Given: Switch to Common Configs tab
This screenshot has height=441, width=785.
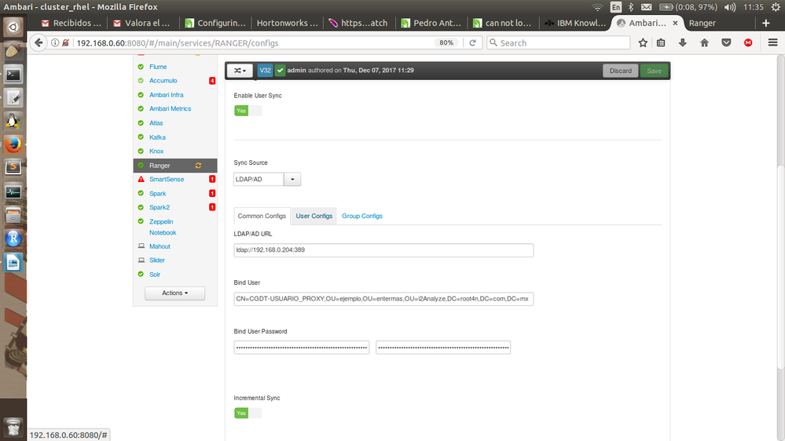Looking at the screenshot, I should pos(262,216).
